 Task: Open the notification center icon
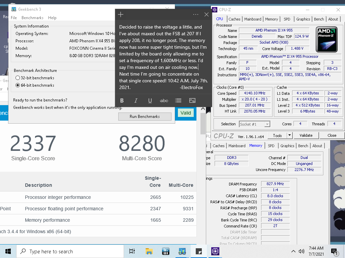(334, 252)
